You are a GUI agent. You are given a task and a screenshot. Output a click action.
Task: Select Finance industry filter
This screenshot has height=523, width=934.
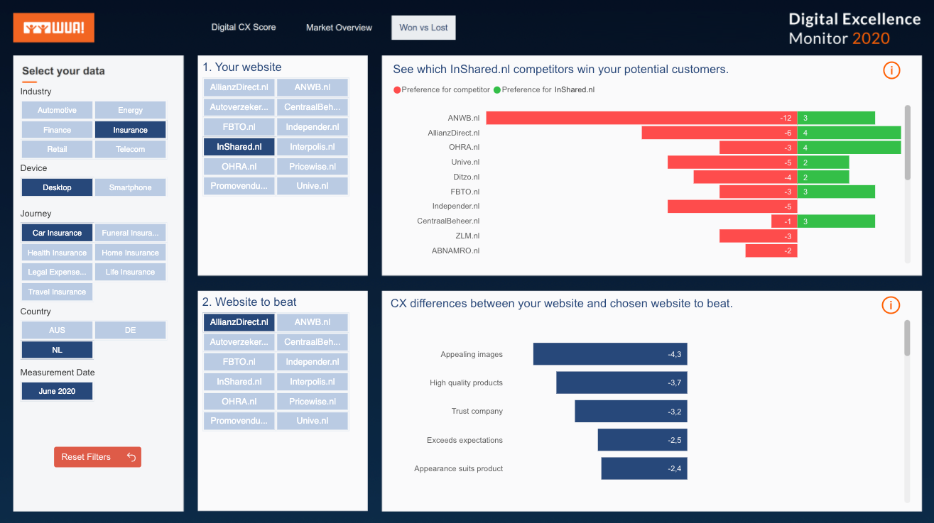coord(57,130)
